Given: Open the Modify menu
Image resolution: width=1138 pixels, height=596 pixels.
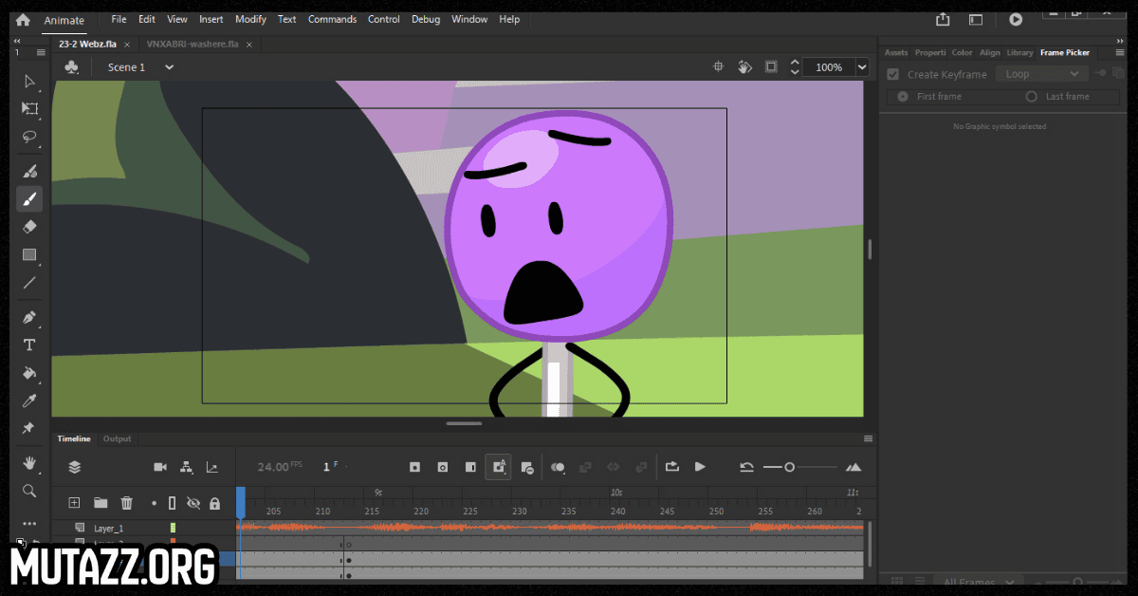Looking at the screenshot, I should pyautogui.click(x=249, y=19).
